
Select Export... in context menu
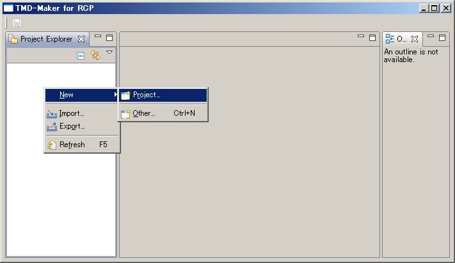(x=82, y=126)
